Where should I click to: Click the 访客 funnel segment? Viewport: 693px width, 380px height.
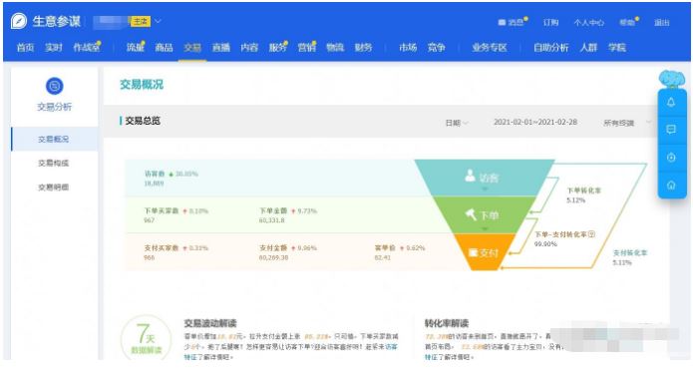pos(484,178)
